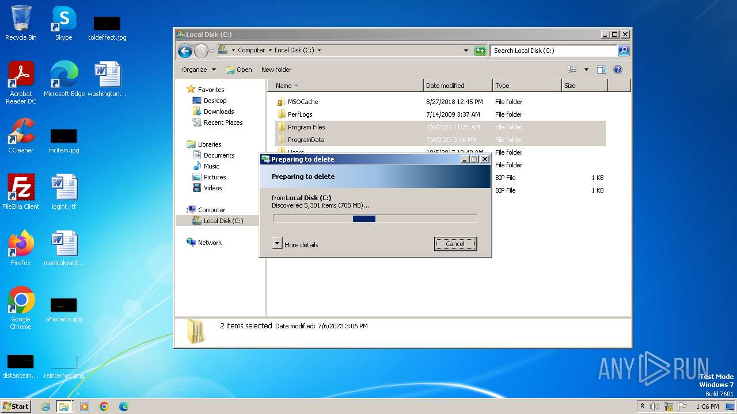The width and height of the screenshot is (737, 414).
Task: Launch Google Chrome desktop shortcut
Action: (21, 308)
